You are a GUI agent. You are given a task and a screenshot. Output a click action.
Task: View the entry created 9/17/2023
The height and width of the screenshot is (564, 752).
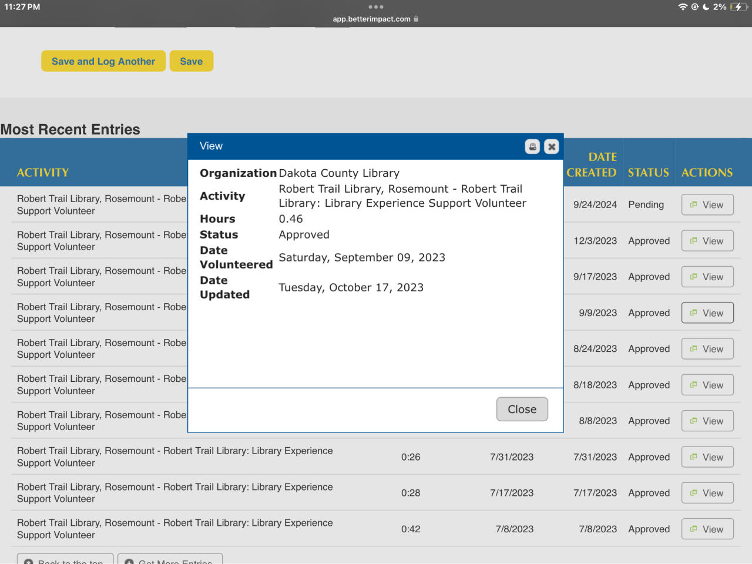point(707,277)
